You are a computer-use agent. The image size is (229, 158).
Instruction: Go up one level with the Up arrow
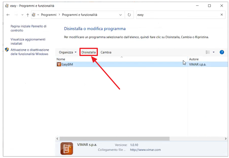pyautogui.click(x=28, y=15)
